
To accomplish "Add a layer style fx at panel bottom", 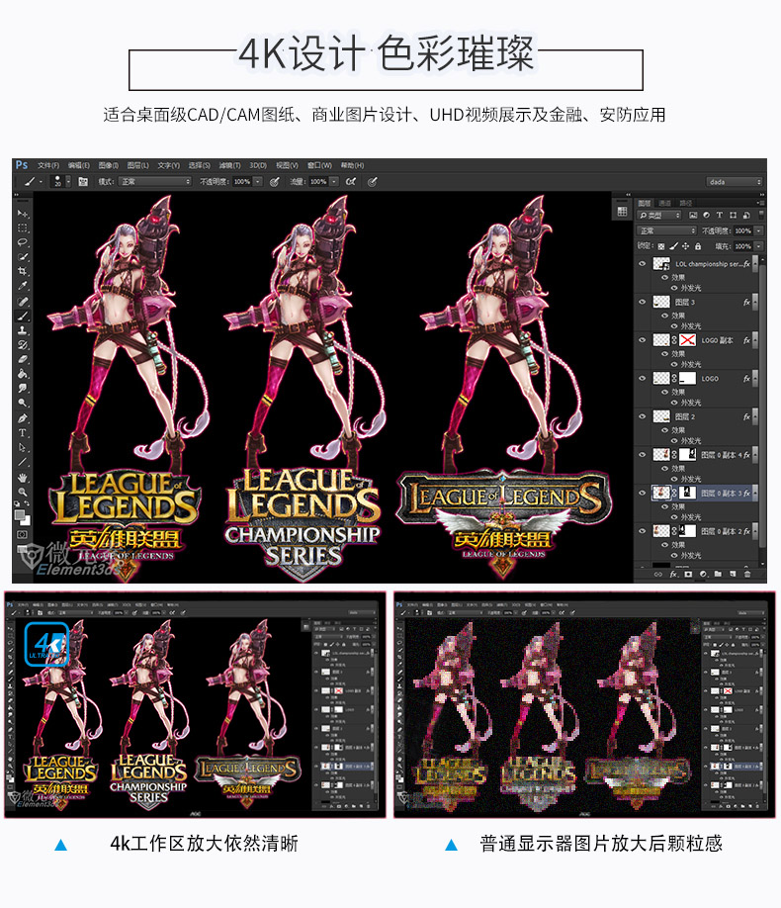I will (673, 574).
